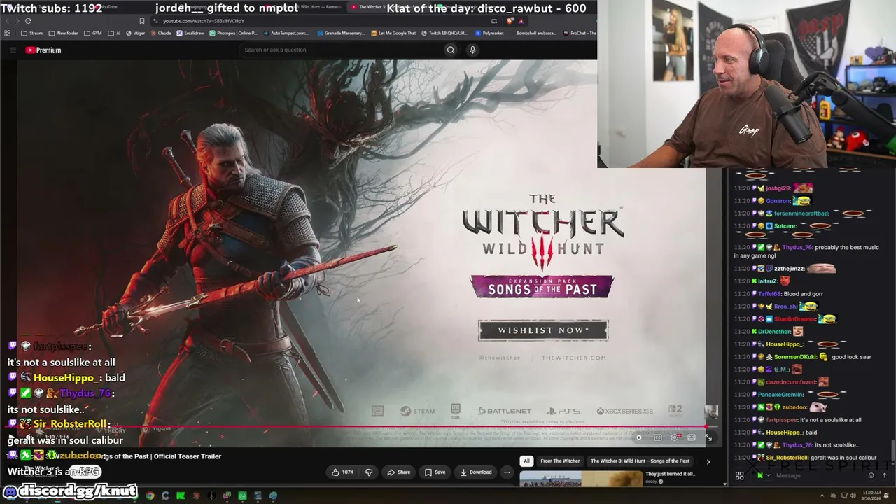The height and width of the screenshot is (504, 896).
Task: Show next filter chips with arrow
Action: click(x=708, y=461)
